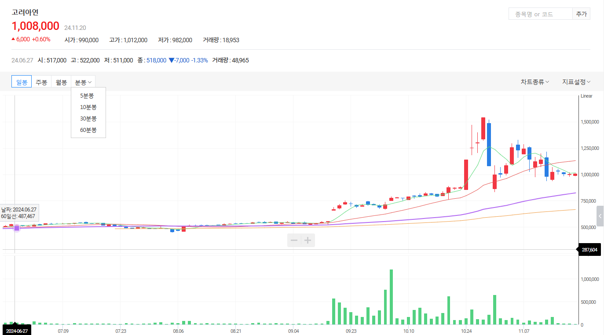
Task: Click the 거래량 : 18,953 value
Action: [x=221, y=40]
